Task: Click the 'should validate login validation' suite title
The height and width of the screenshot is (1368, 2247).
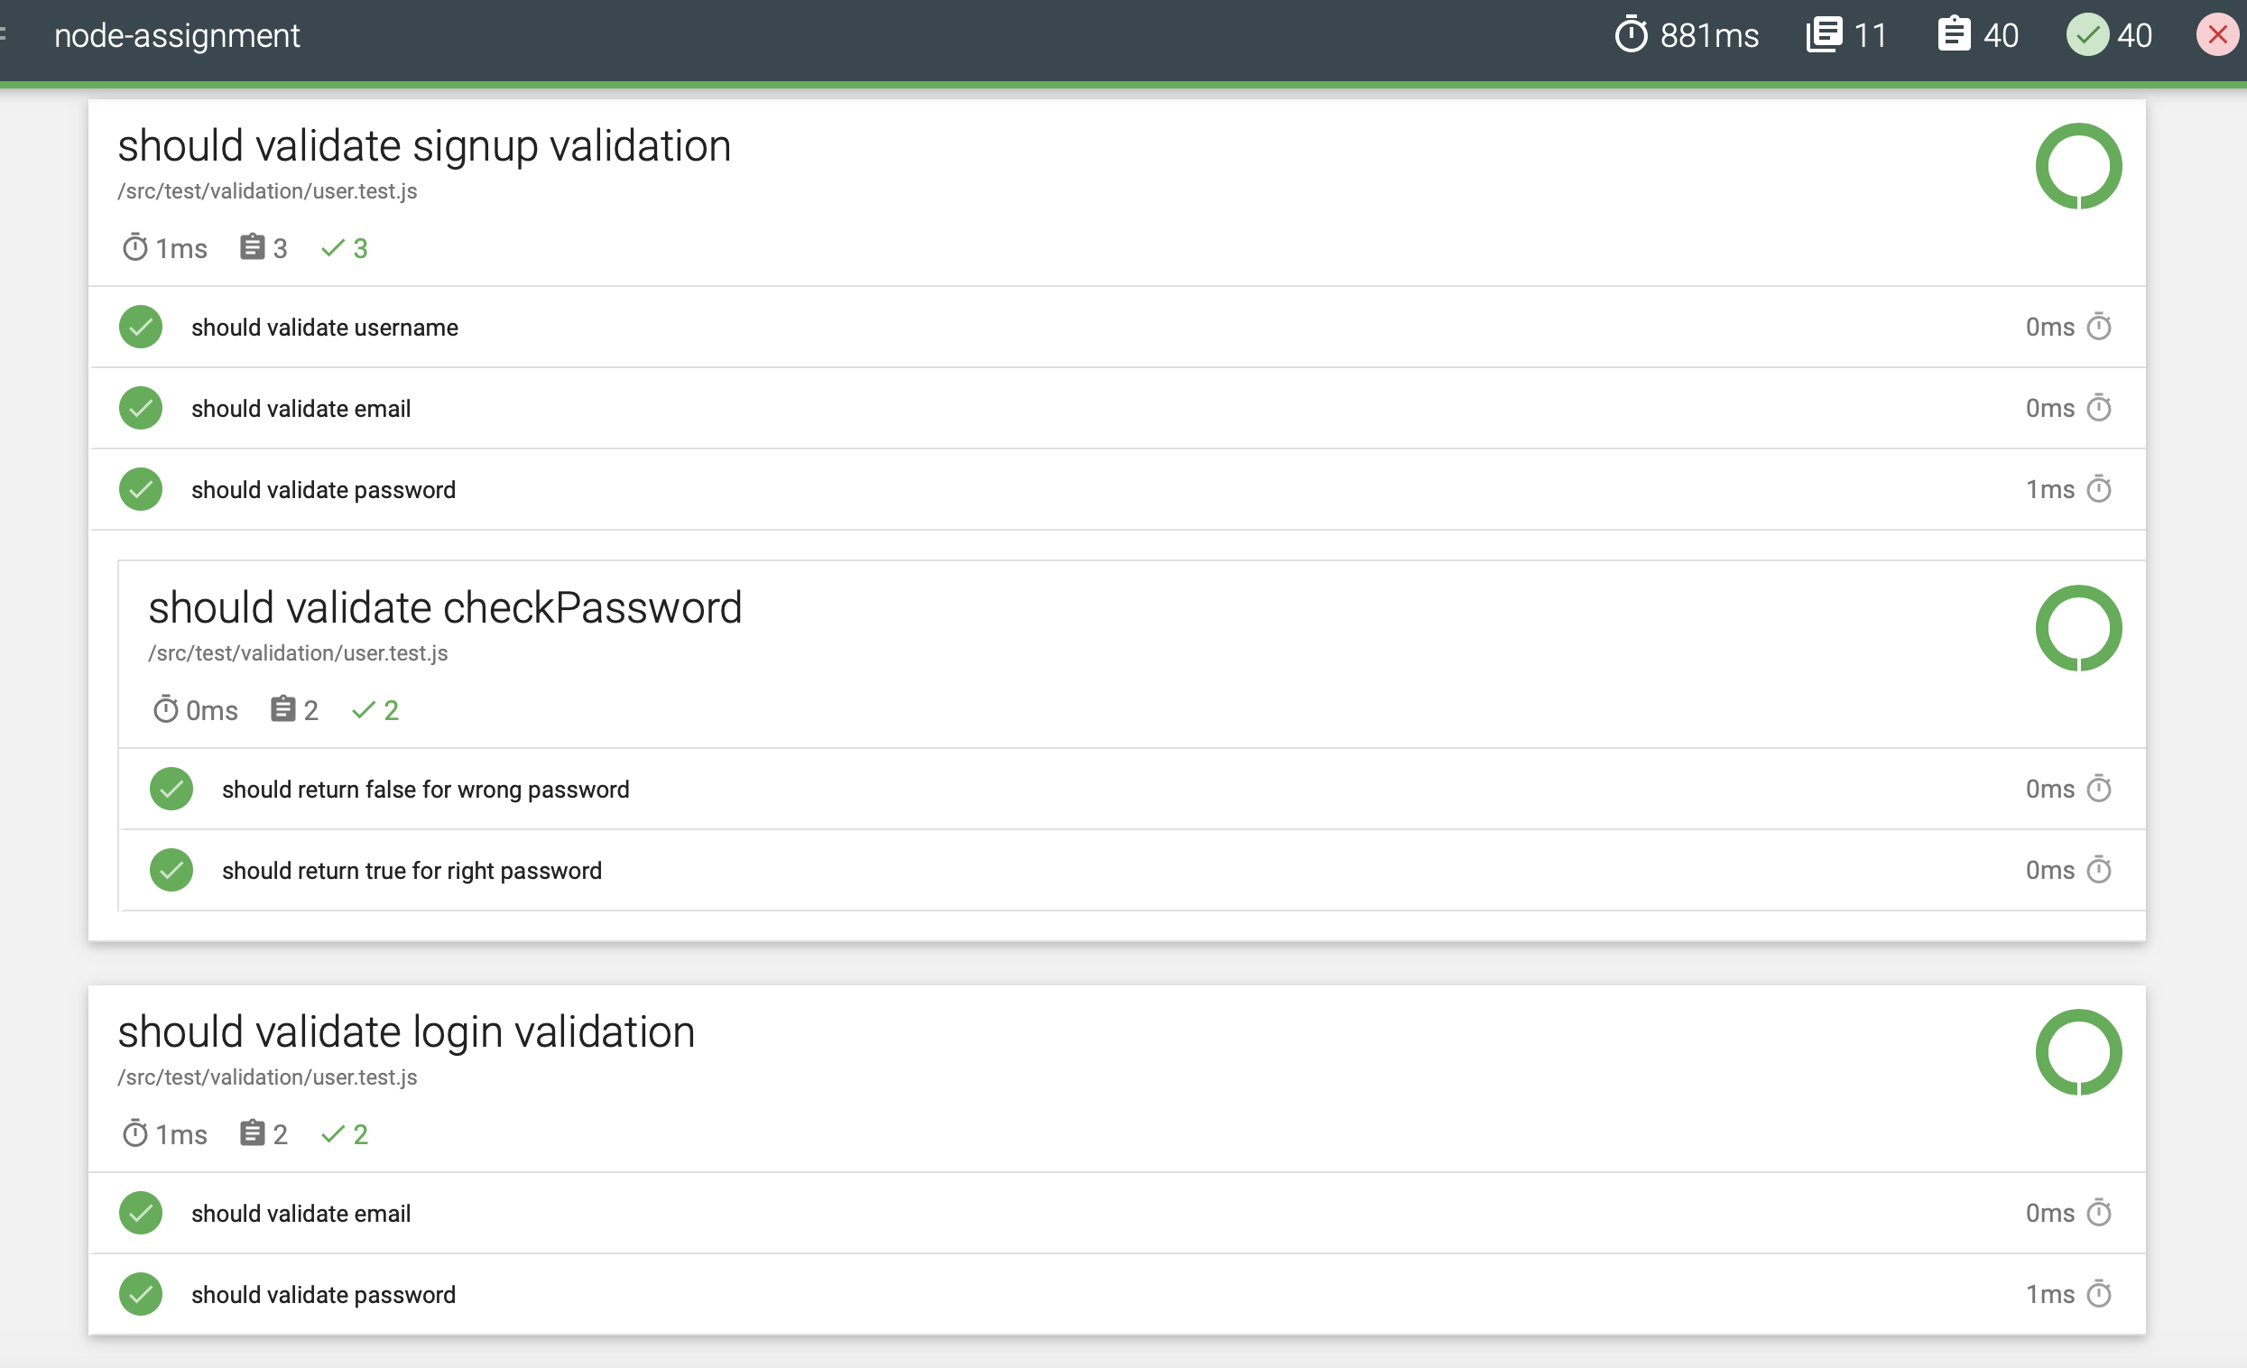Action: 406,1032
